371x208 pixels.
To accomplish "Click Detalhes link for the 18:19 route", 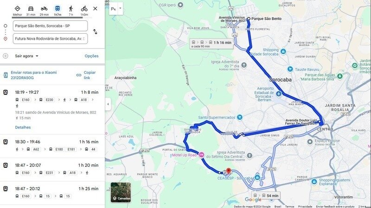I will pos(23,128).
